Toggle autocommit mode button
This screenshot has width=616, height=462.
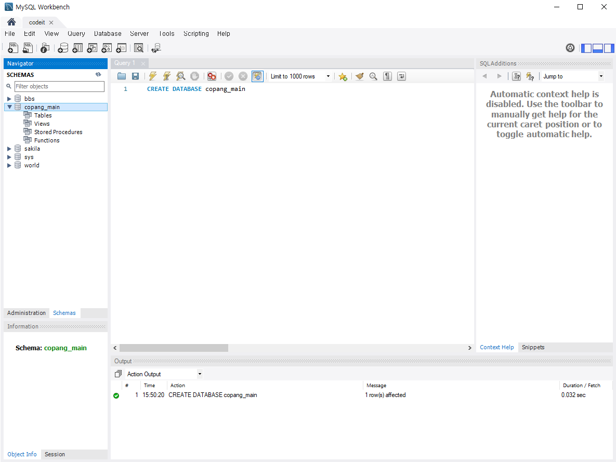(257, 76)
